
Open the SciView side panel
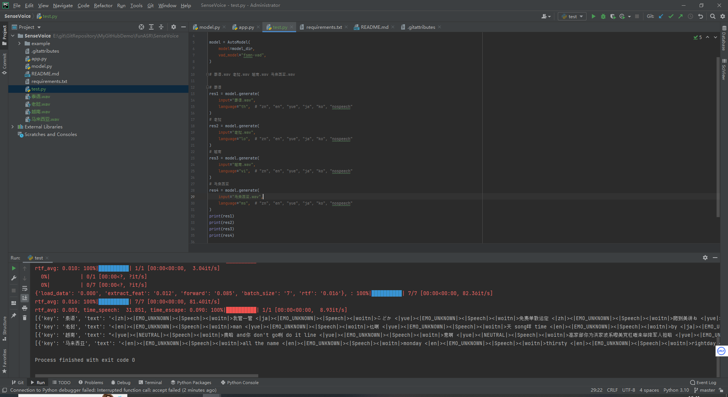click(724, 69)
